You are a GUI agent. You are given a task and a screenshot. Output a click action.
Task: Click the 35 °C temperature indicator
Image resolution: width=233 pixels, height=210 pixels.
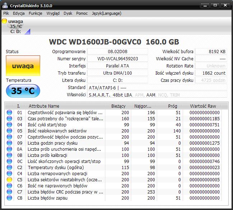click(x=23, y=91)
